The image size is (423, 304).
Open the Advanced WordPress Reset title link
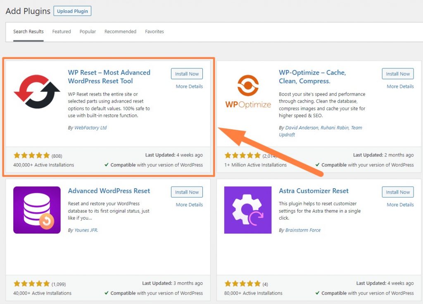[109, 191]
